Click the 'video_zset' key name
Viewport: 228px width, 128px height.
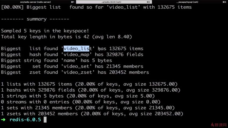click(78, 72)
